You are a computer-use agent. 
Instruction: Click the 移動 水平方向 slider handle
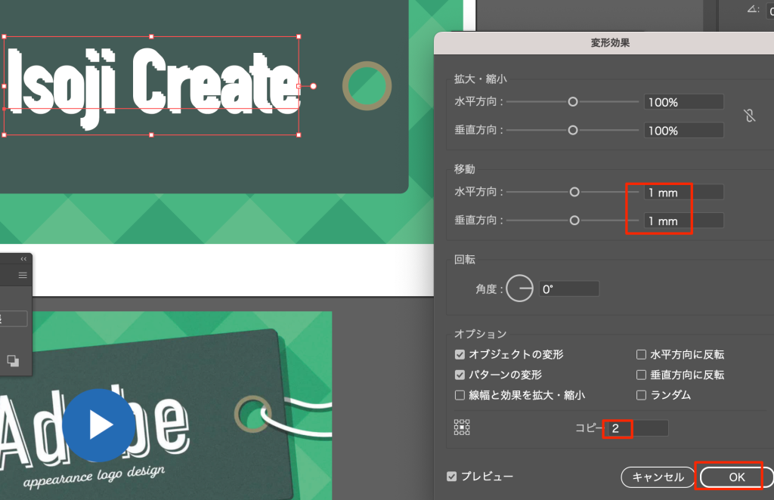tap(574, 193)
